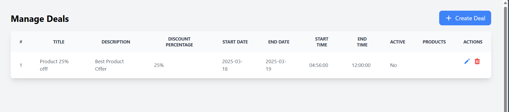Click the Start Time column header
Screen dimensions: 509x112
coord(322,42)
